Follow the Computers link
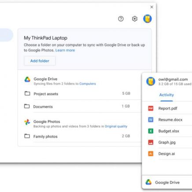 point(88,84)
